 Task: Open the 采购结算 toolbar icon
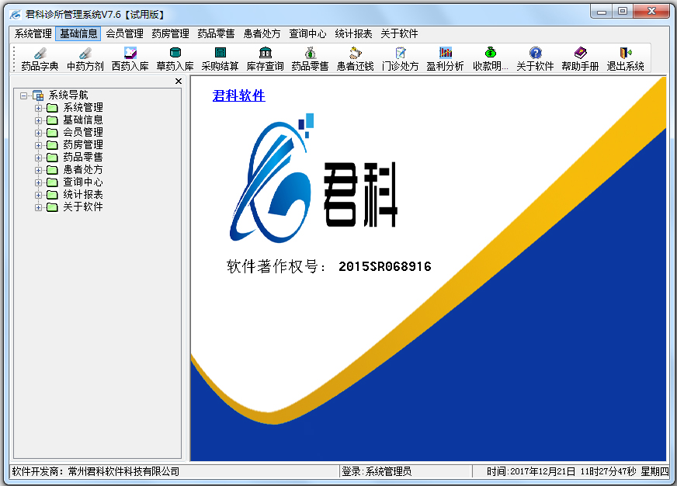pos(220,59)
